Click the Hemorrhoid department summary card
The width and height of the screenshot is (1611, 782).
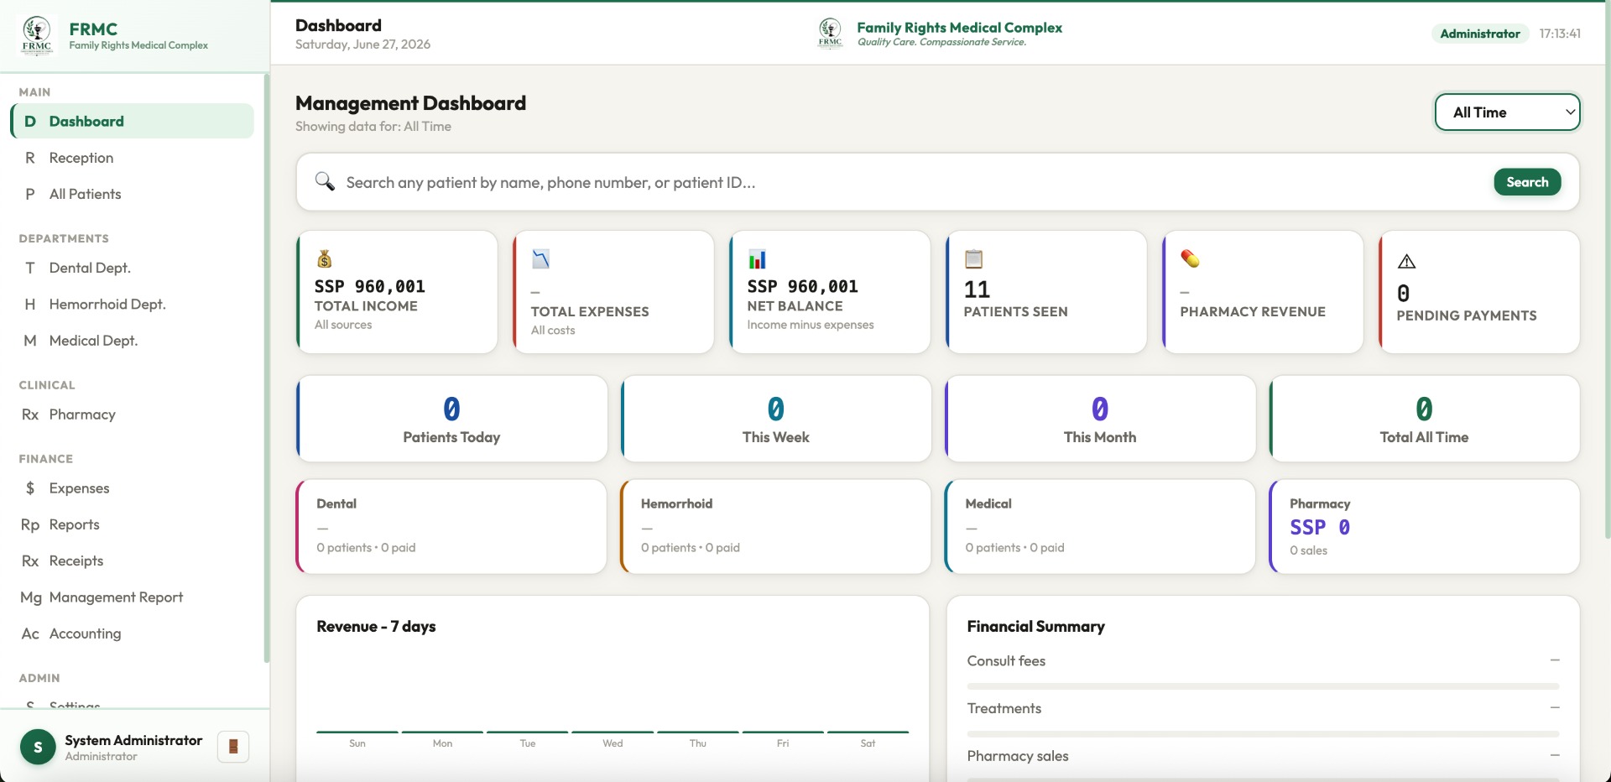point(776,526)
